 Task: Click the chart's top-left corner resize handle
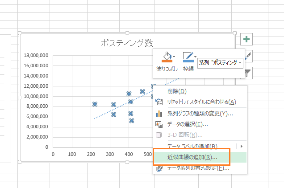coord(20,33)
